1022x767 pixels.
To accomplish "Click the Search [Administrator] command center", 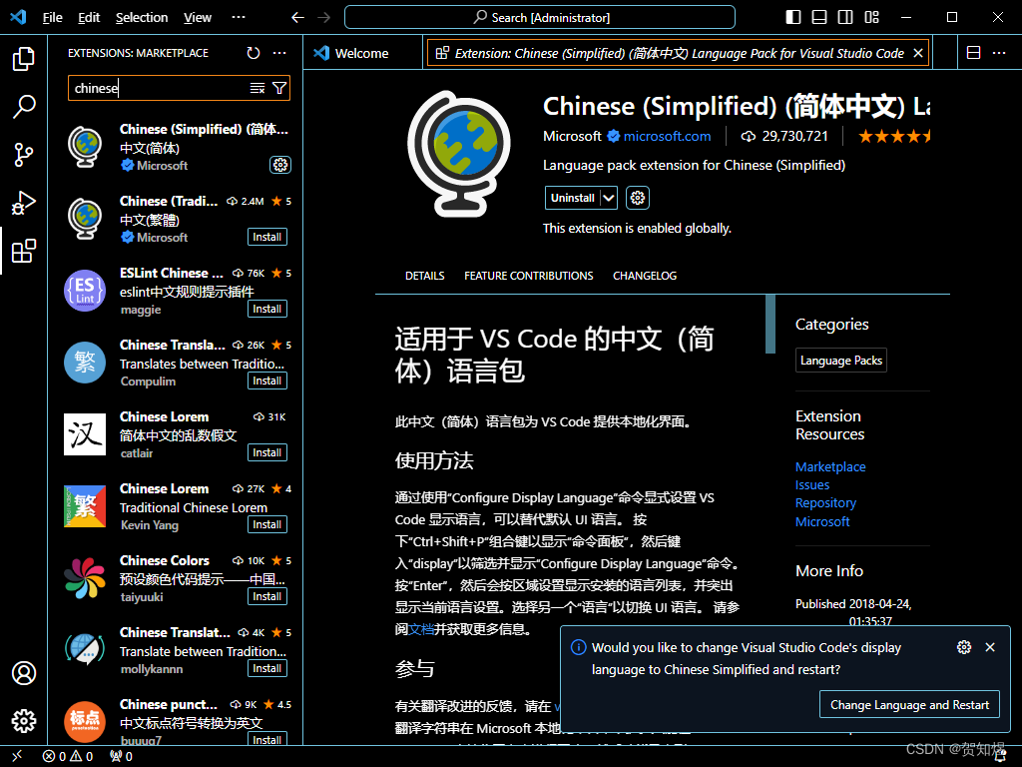I will (540, 18).
